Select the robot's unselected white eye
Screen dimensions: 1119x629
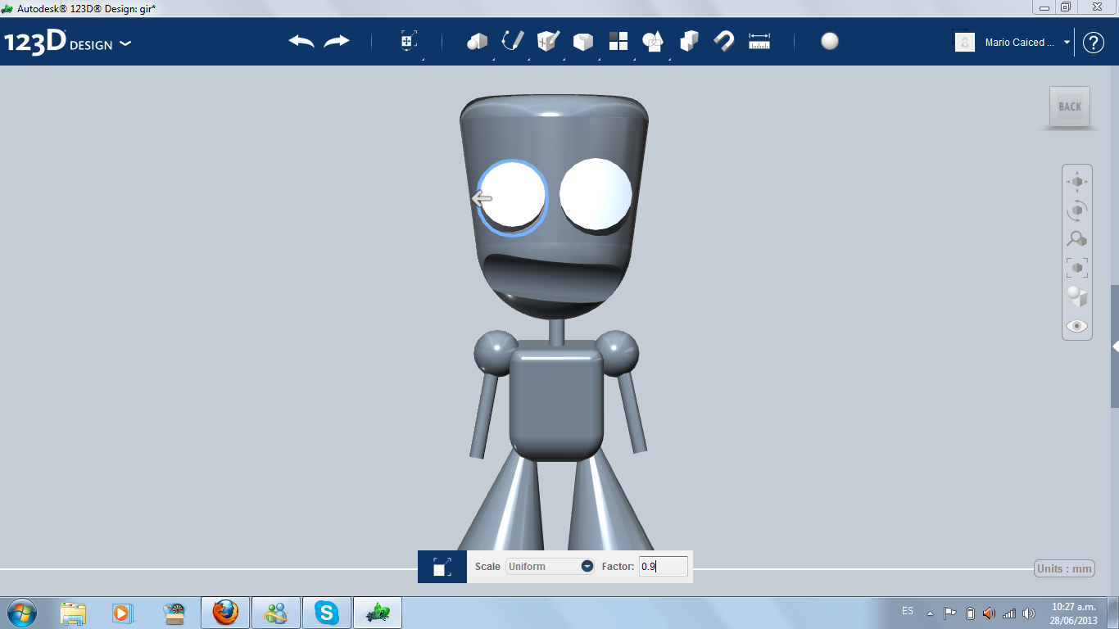(x=596, y=194)
